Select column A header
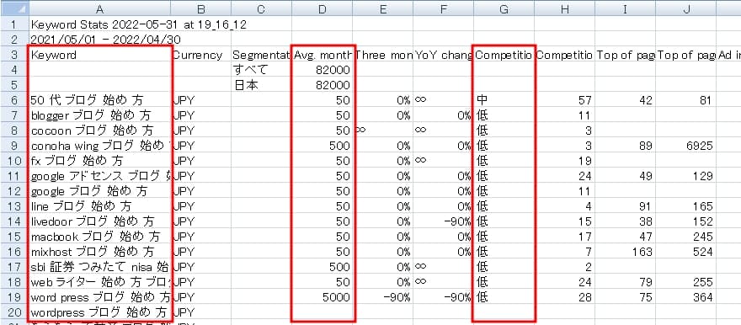This screenshot has width=741, height=325. pos(99,8)
